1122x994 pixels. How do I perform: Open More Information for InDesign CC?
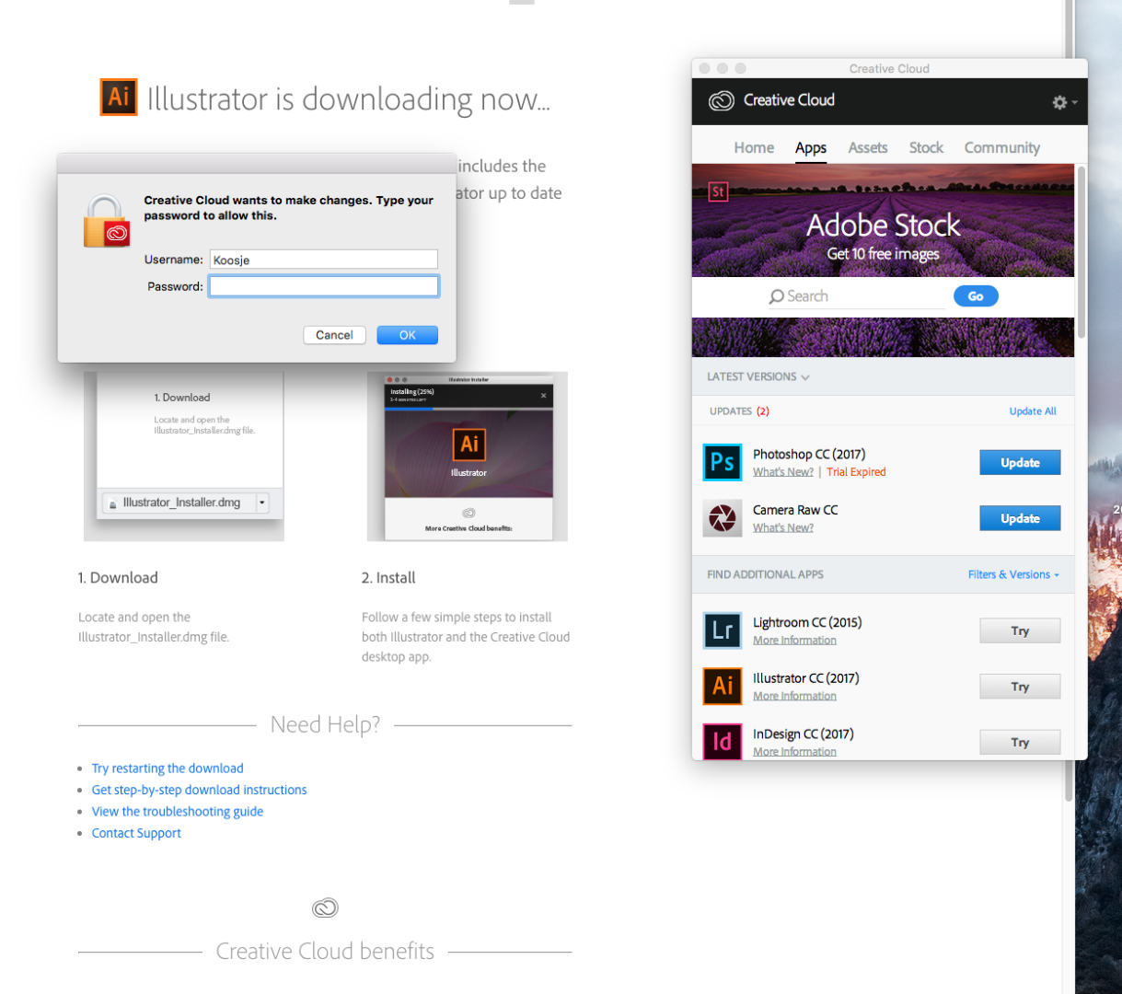794,752
